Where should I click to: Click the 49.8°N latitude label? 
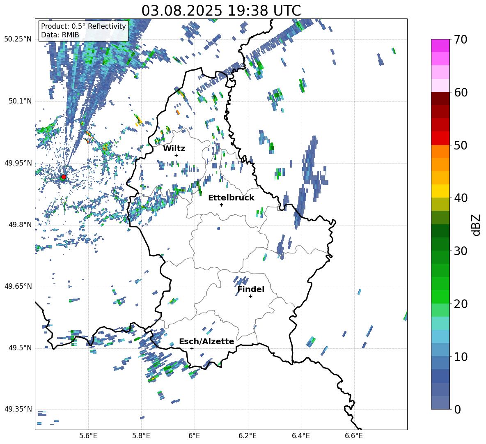click(x=20, y=225)
